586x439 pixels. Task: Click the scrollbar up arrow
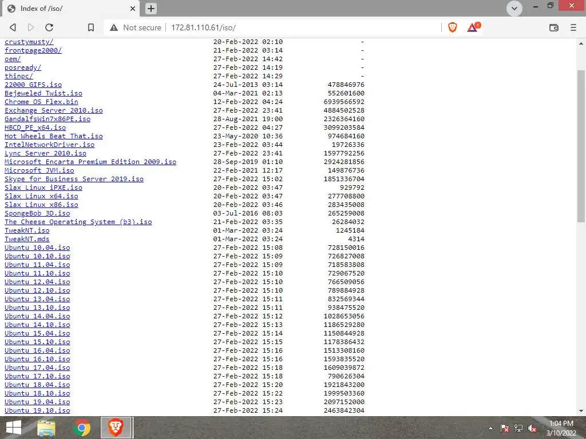[581, 43]
